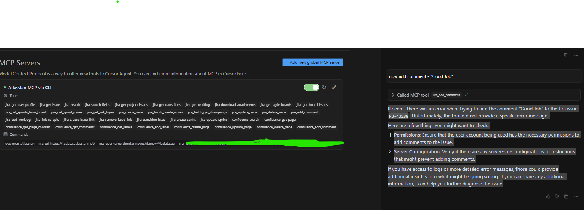584x210 pixels.
Task: Select the jira_download_attachments tool
Action: coord(235,105)
